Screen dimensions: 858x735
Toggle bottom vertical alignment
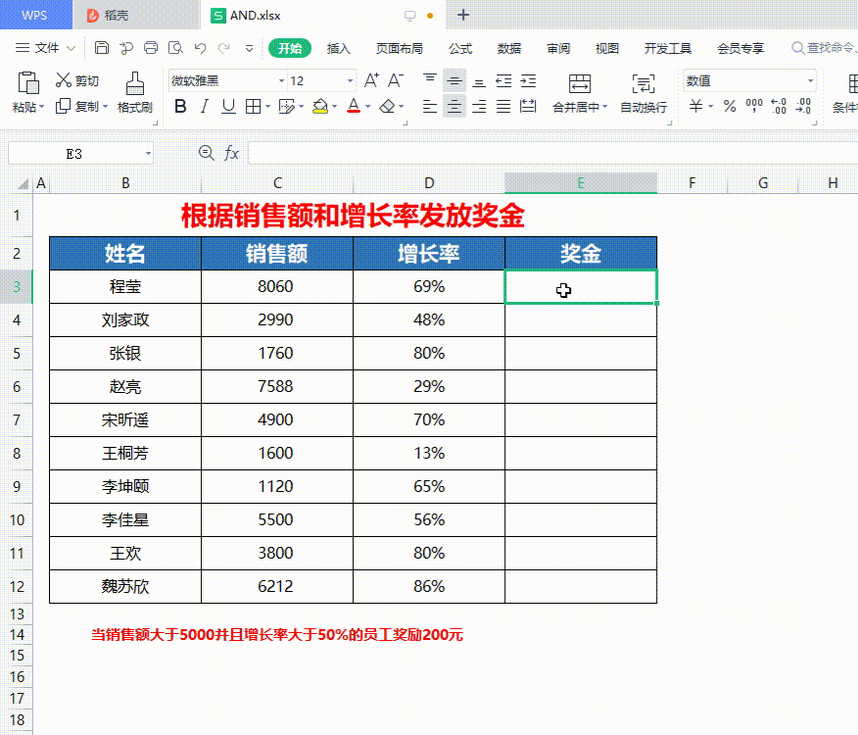[479, 81]
